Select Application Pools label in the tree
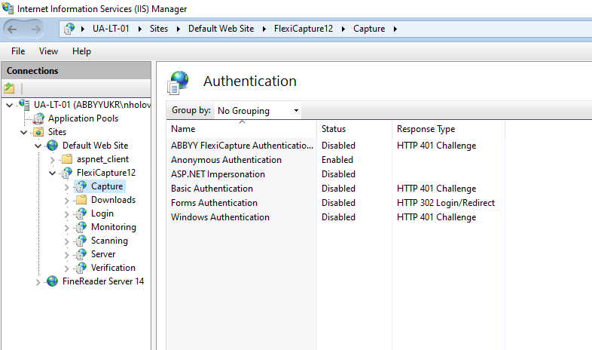Viewport: 592px width, 350px height. (83, 118)
